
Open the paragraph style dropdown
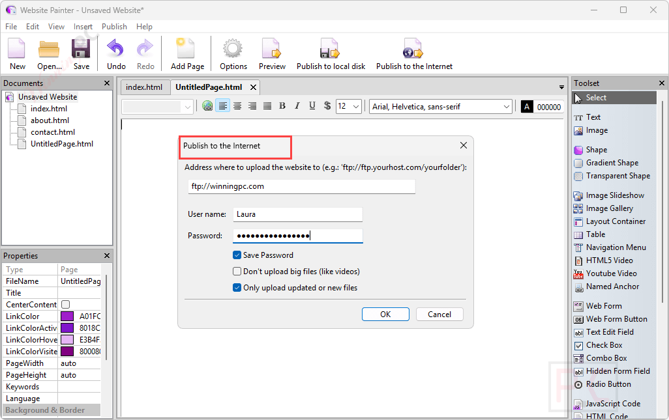coord(187,107)
